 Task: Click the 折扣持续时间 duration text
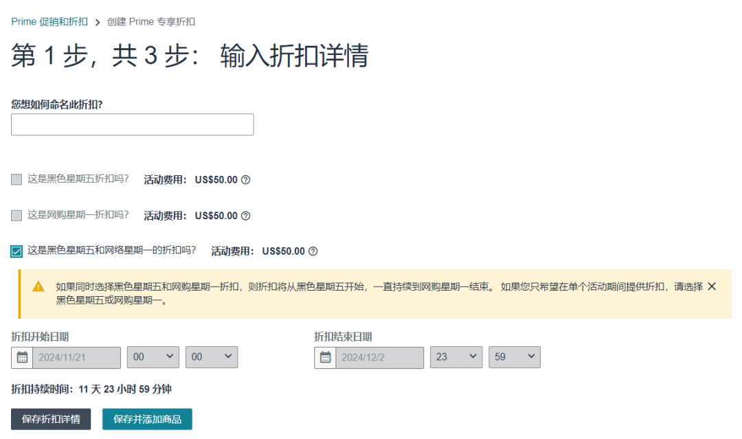(x=91, y=389)
